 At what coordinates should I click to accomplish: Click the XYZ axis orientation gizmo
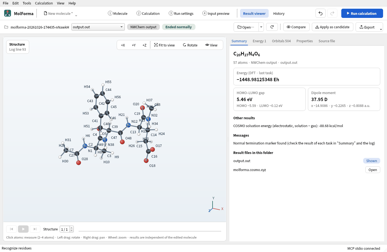[216, 205]
